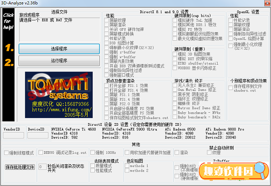Enable Gun Metal Demo 修正 checkbox
Screen dimensions: 271x186
(x=176, y=90)
